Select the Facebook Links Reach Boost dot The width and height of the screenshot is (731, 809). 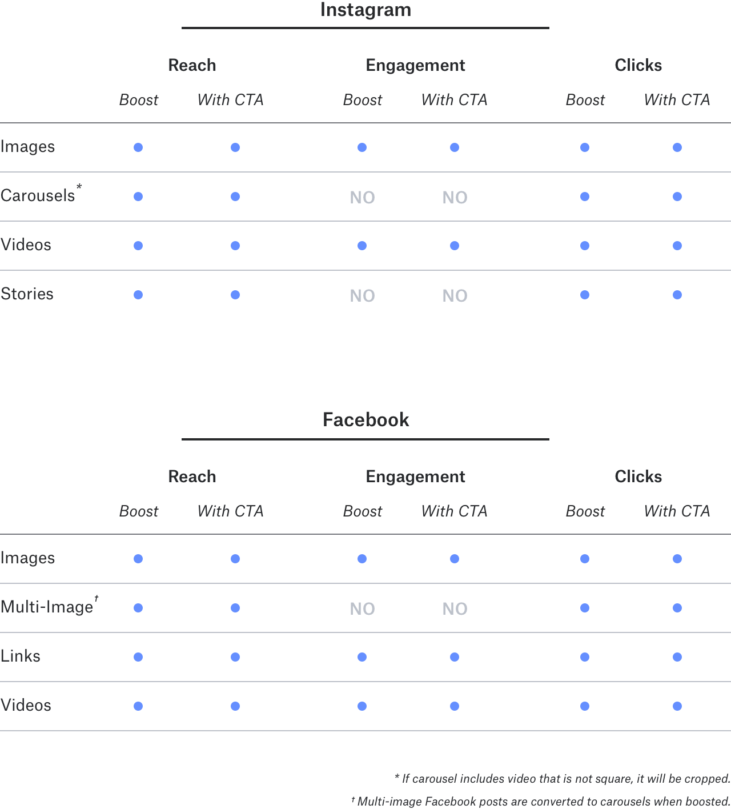(138, 657)
